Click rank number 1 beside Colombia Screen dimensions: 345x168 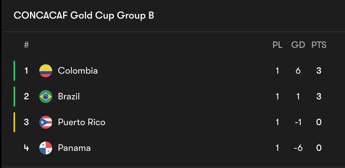(x=26, y=71)
